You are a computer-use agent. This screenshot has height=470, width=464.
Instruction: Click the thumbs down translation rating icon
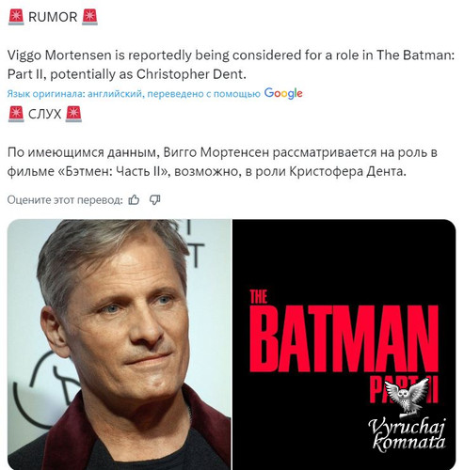tap(155, 199)
